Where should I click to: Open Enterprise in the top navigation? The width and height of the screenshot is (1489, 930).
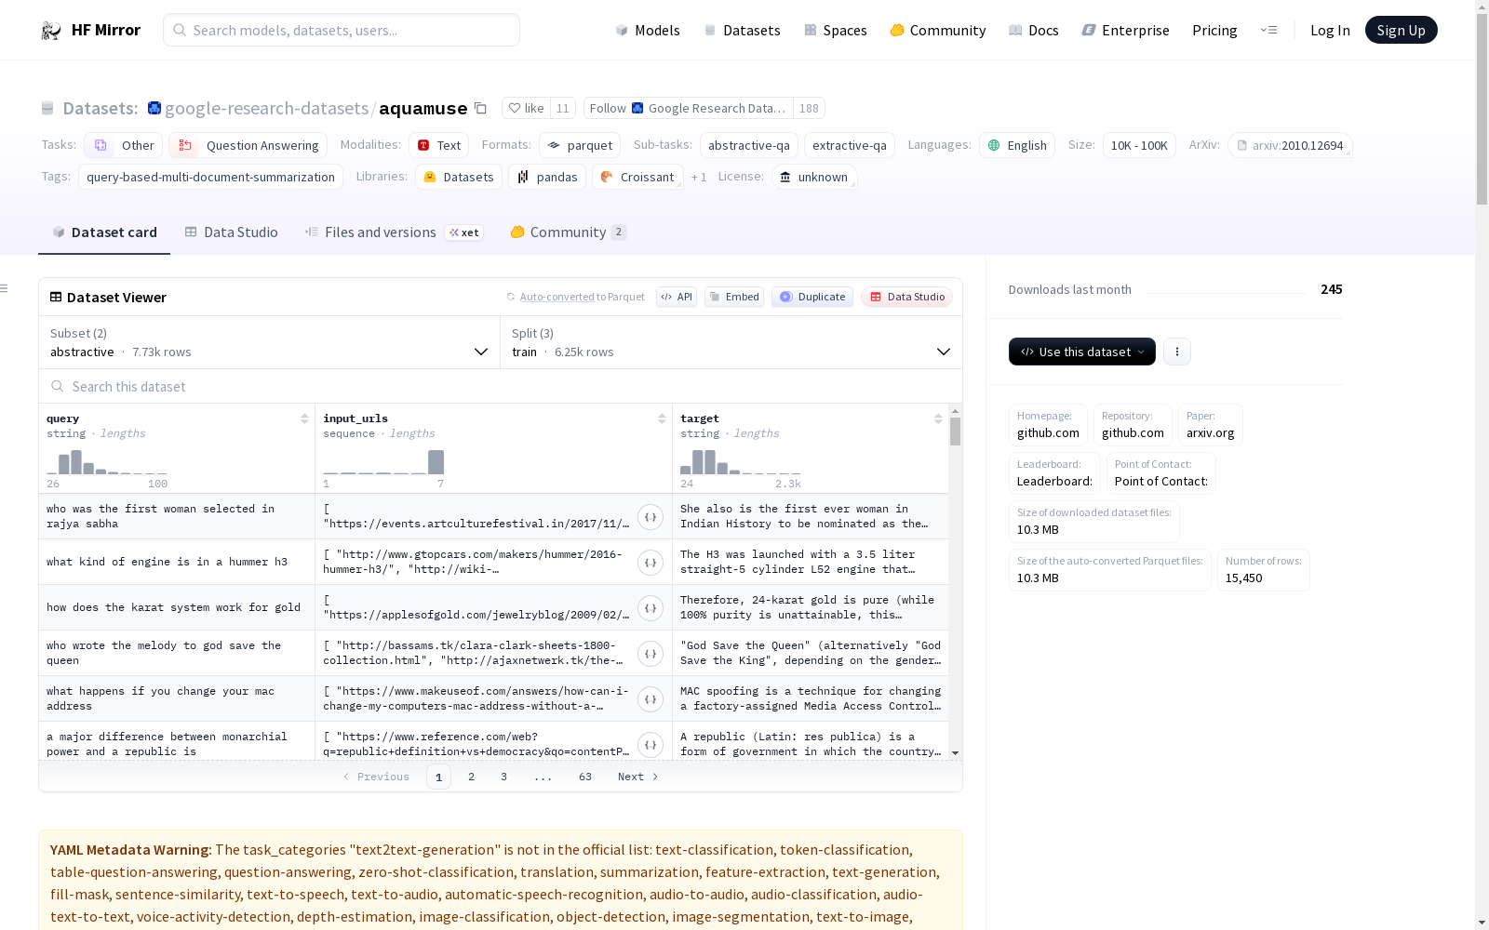pyautogui.click(x=1126, y=30)
